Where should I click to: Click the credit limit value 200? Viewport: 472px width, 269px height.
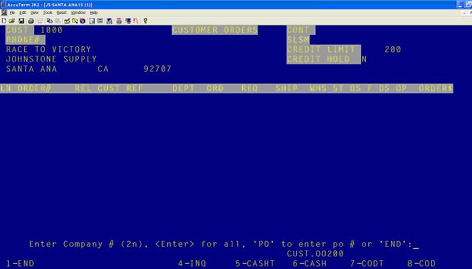393,50
